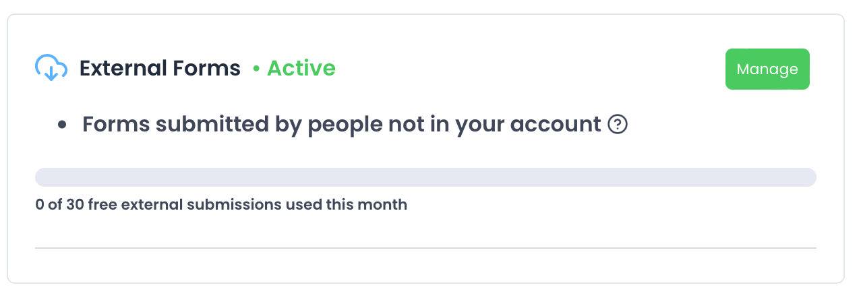Click the external submissions usage progress bar
The width and height of the screenshot is (859, 302).
[425, 177]
